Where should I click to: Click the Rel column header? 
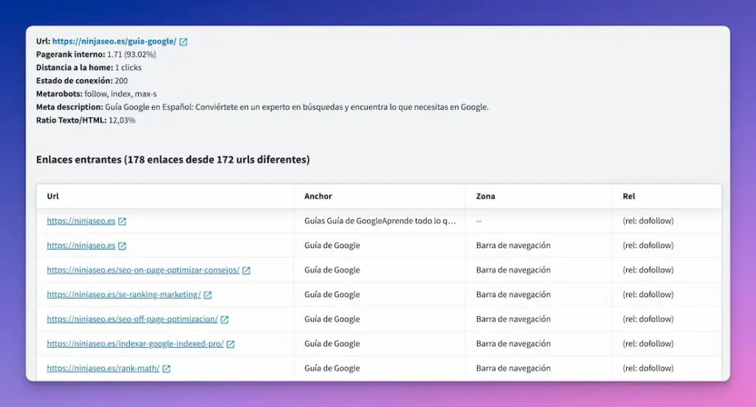point(629,196)
